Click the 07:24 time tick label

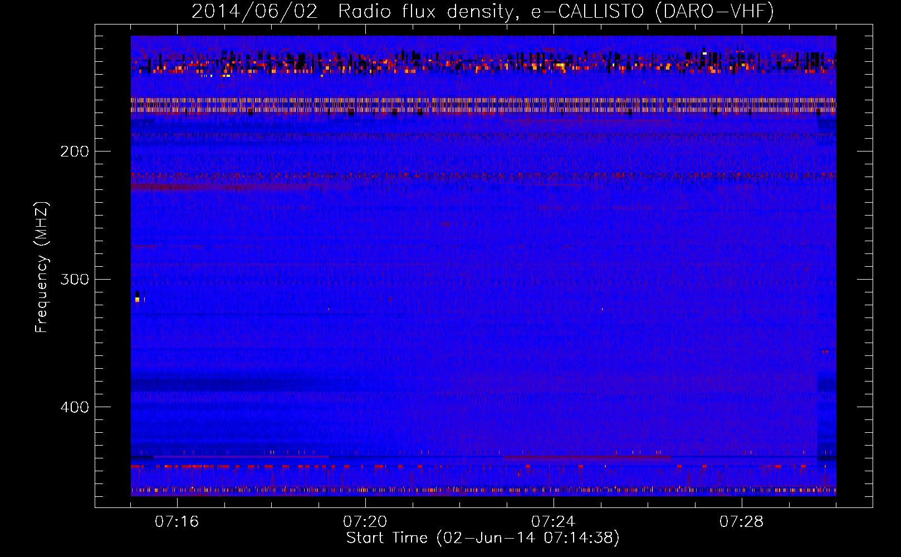coord(554,521)
